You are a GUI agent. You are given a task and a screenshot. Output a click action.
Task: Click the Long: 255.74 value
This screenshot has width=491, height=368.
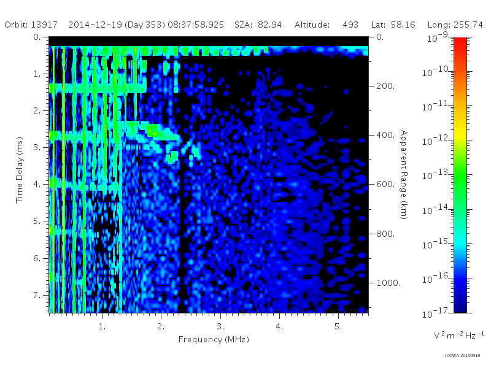click(455, 25)
